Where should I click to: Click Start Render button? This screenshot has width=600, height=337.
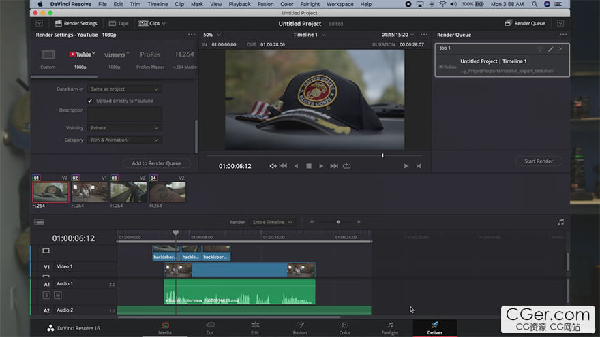[539, 161]
